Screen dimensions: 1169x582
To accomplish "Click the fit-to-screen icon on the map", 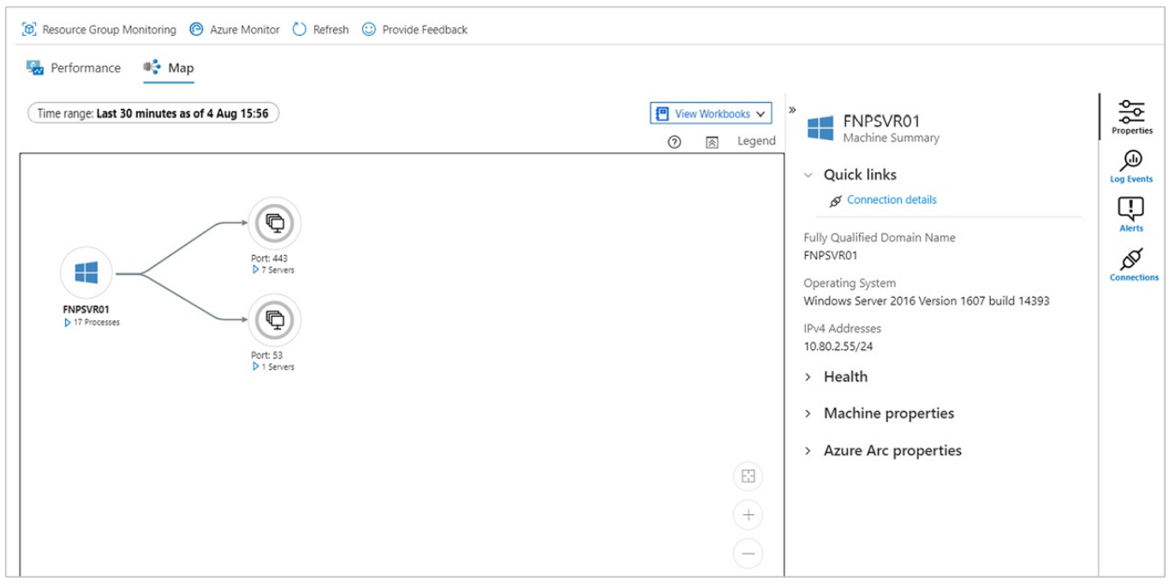I will tap(748, 477).
